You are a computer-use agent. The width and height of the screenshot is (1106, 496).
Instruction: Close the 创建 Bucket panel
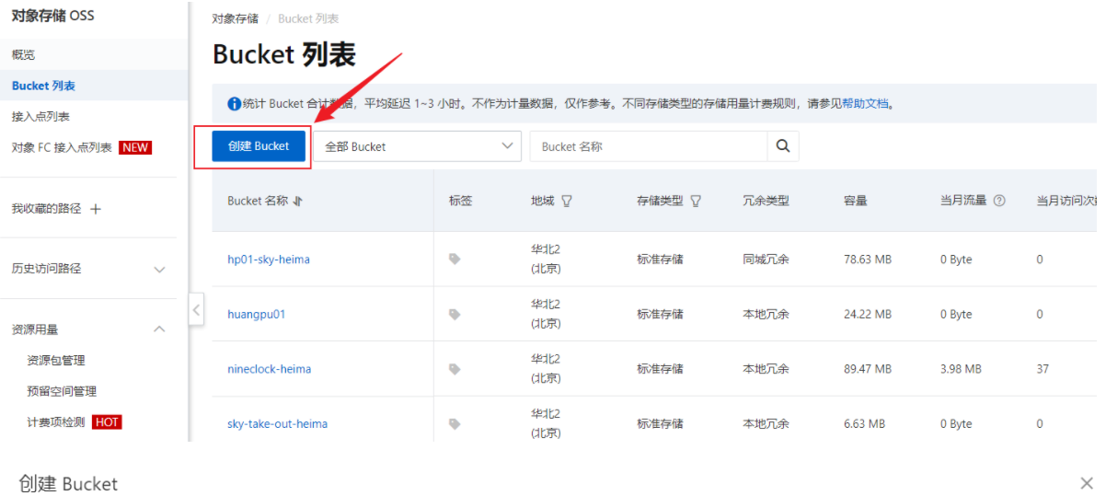(1087, 483)
